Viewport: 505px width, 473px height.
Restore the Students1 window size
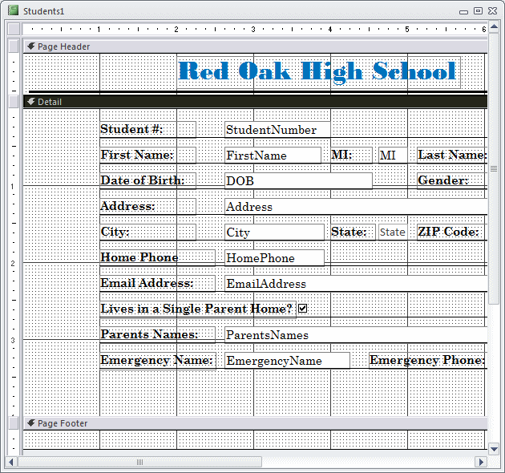click(x=478, y=11)
